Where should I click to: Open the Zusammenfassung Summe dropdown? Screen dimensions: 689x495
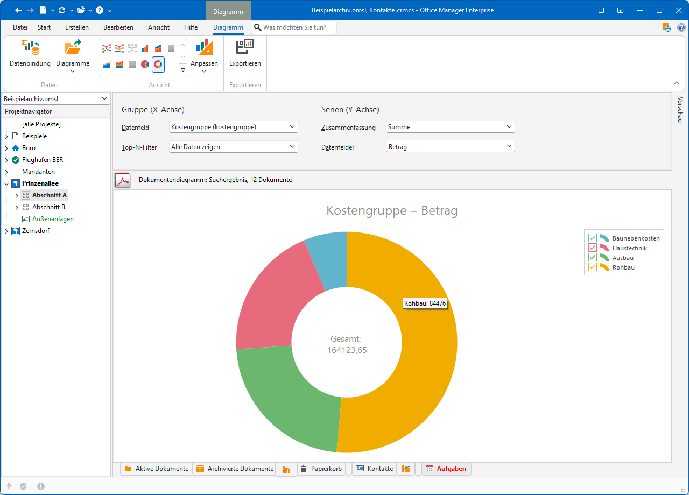451,127
